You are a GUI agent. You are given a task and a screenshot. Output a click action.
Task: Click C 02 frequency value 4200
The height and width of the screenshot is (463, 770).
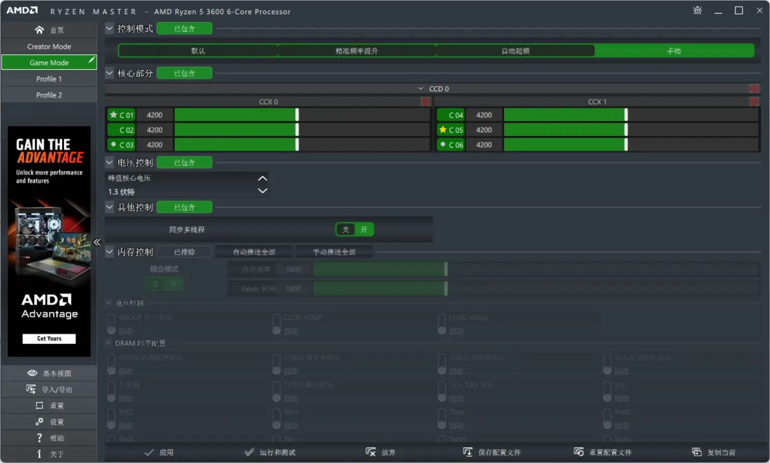tap(154, 129)
